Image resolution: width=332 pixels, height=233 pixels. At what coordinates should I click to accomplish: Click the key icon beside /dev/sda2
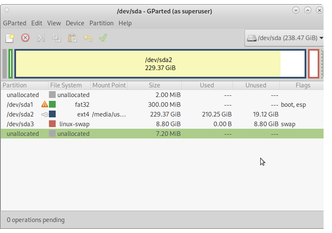click(44, 114)
